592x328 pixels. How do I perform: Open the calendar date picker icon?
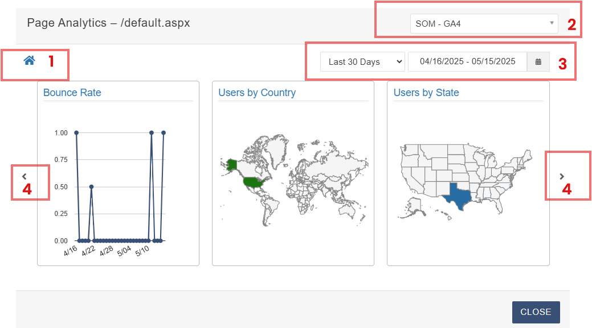tap(538, 62)
